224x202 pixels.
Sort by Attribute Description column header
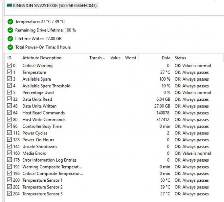(53, 58)
